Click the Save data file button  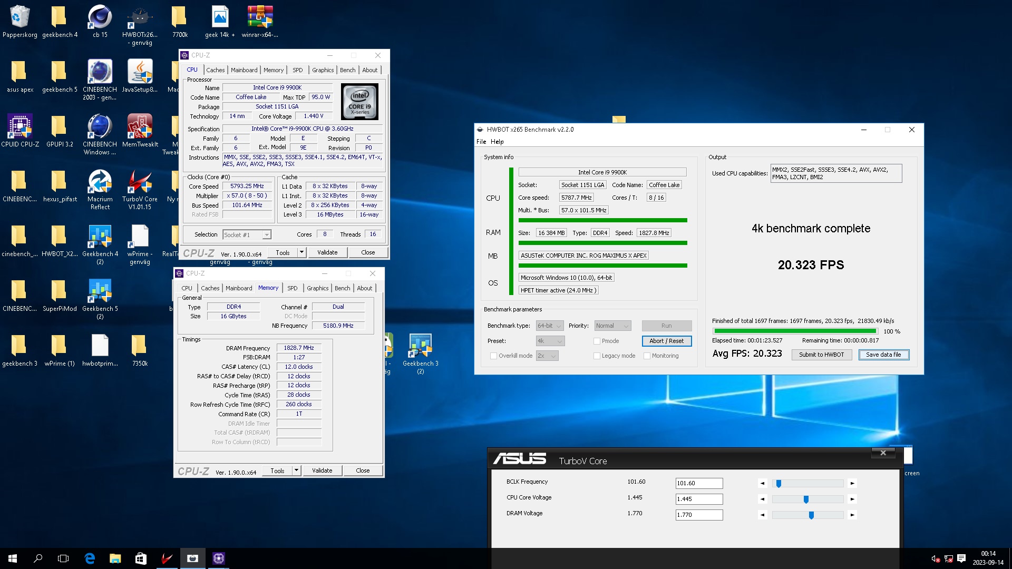[883, 355]
